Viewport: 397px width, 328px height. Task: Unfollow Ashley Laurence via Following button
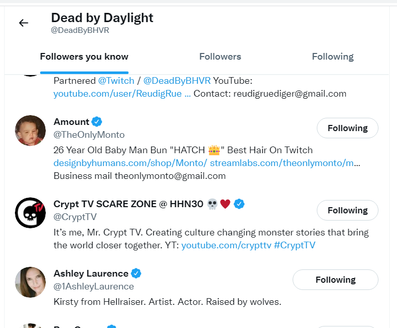(x=335, y=280)
